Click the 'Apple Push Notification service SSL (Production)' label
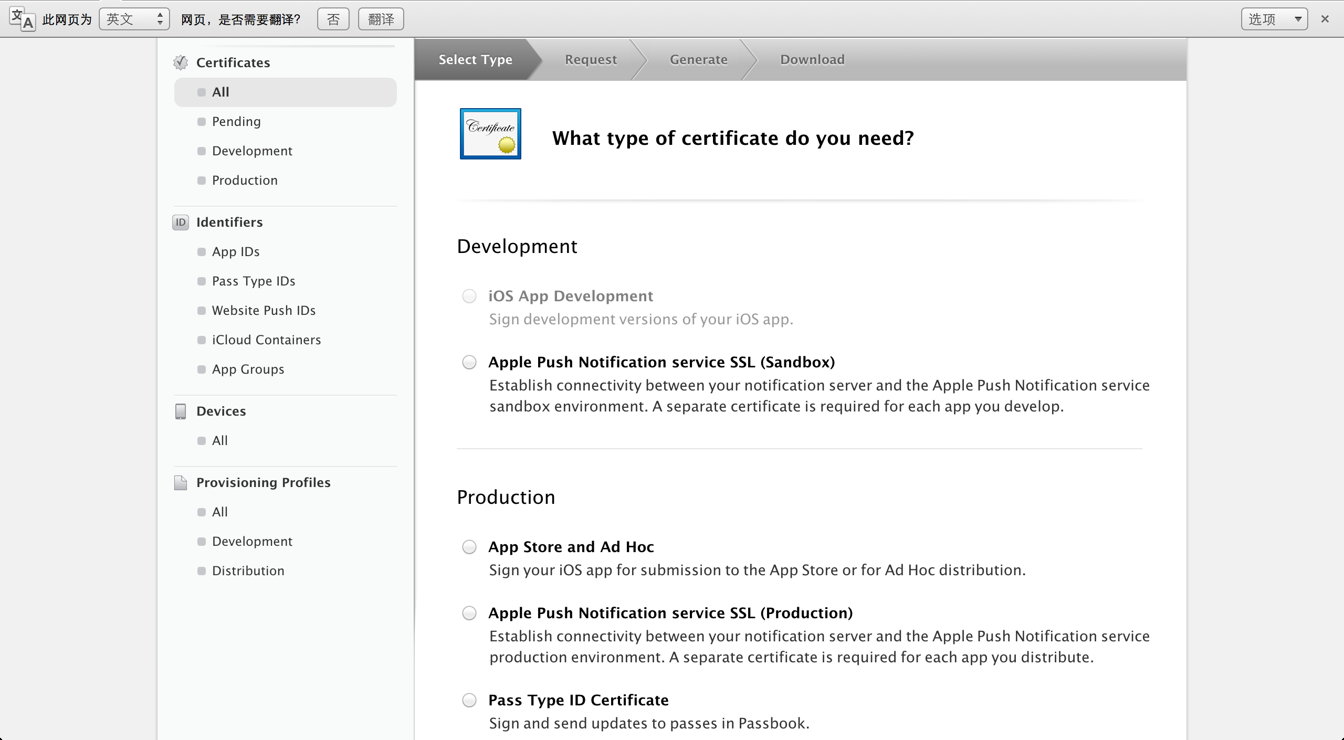Viewport: 1344px width, 740px height. [x=670, y=613]
